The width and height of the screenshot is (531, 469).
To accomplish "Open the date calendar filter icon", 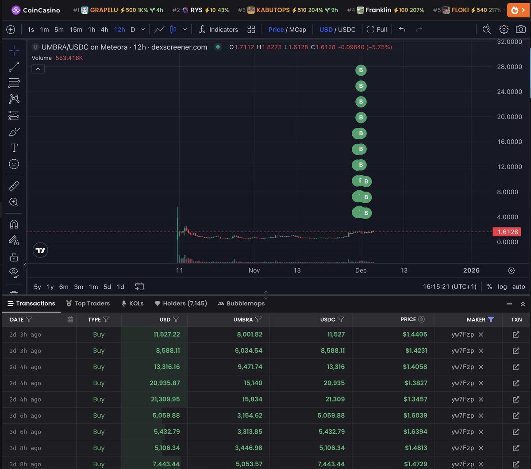I will [70, 319].
